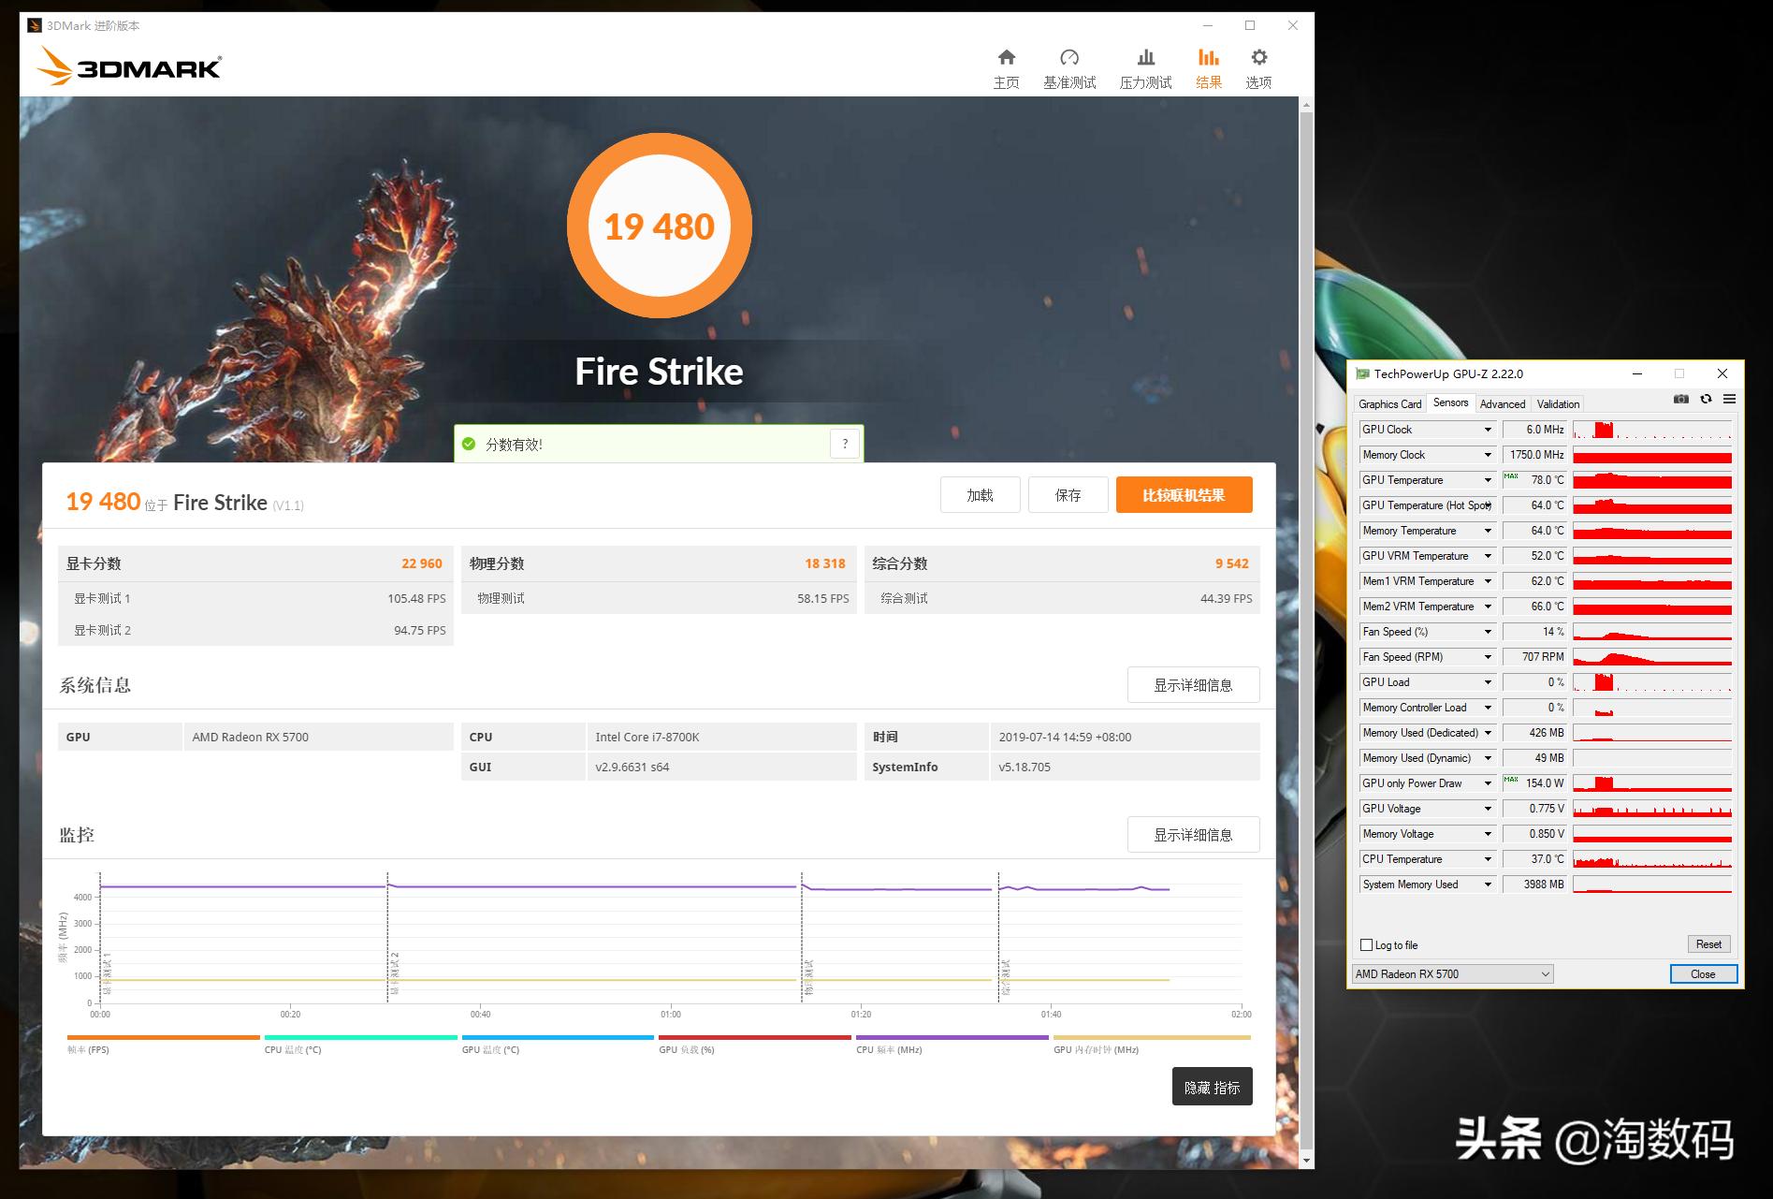
Task: Click the question mark help button
Action: point(845,444)
